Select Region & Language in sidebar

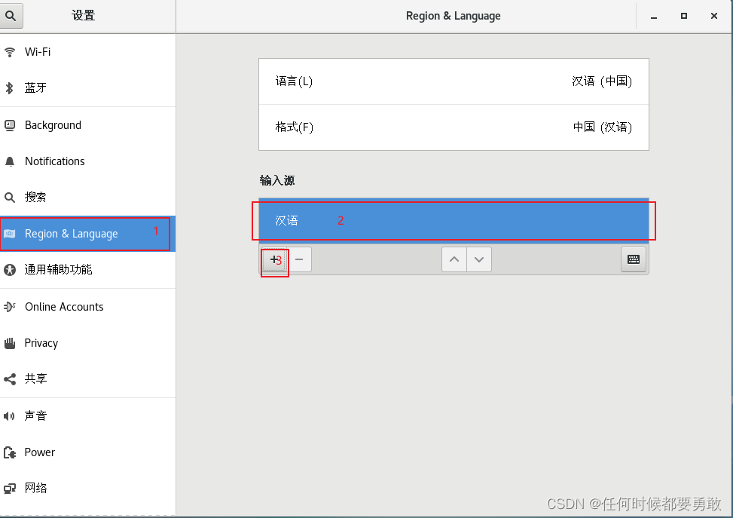88,234
